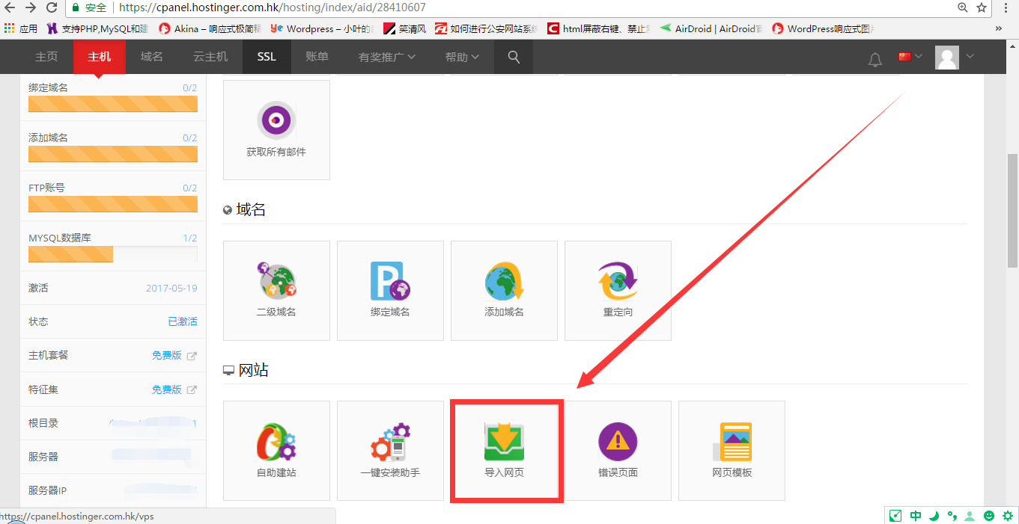
Task: Open the 错误页面 error pages tool
Action: coord(618,449)
